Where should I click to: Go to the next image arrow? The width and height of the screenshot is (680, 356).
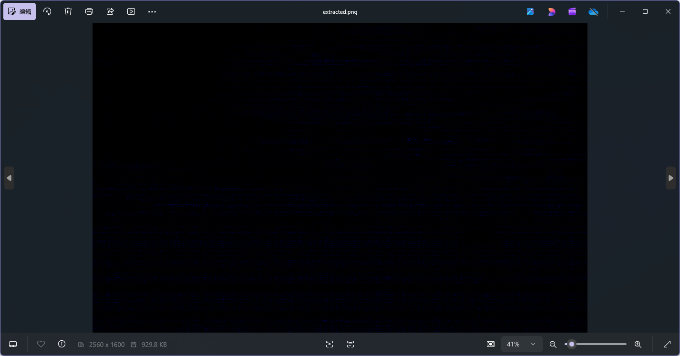tap(671, 178)
